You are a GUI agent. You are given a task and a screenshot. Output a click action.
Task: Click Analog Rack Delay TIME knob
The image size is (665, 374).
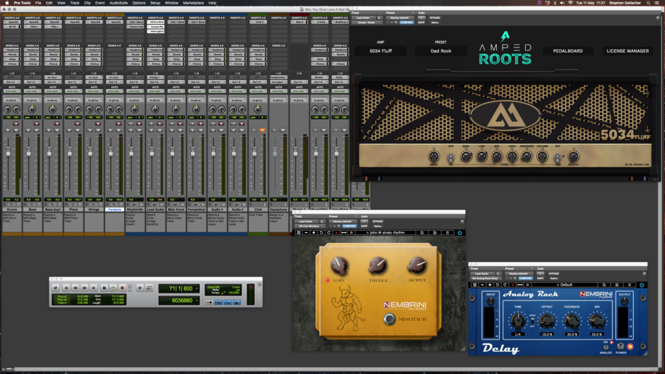[518, 321]
